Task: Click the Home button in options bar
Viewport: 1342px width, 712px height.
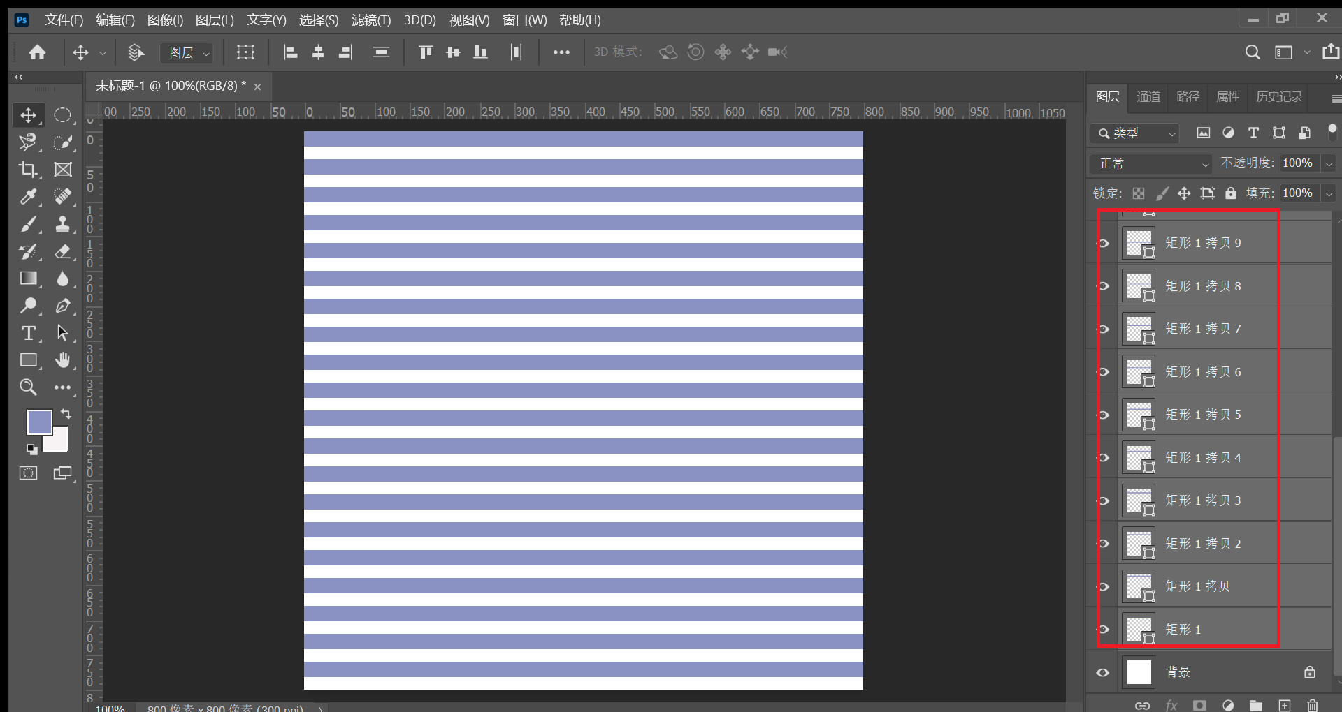Action: (x=38, y=52)
